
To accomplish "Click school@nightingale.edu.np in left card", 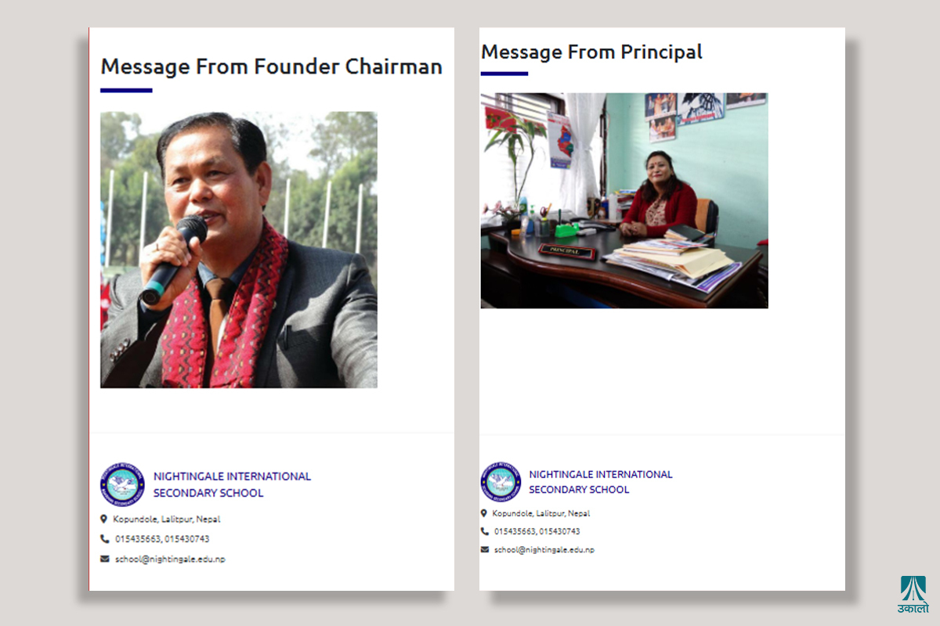I will [x=170, y=559].
